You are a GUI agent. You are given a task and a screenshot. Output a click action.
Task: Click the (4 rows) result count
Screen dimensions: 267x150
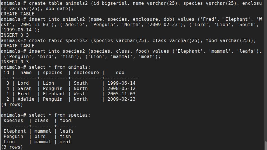(x=12, y=105)
